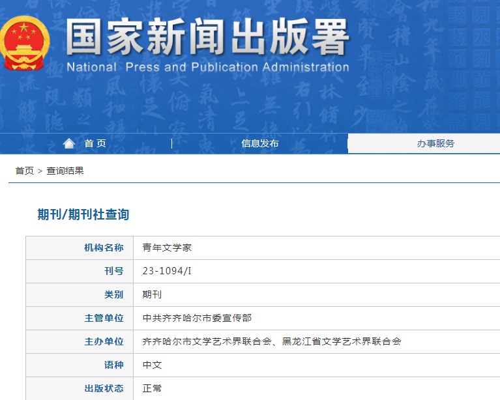The image size is (500, 400).
Task: Go to 首页 via the breadcrumb link
Action: click(25, 171)
